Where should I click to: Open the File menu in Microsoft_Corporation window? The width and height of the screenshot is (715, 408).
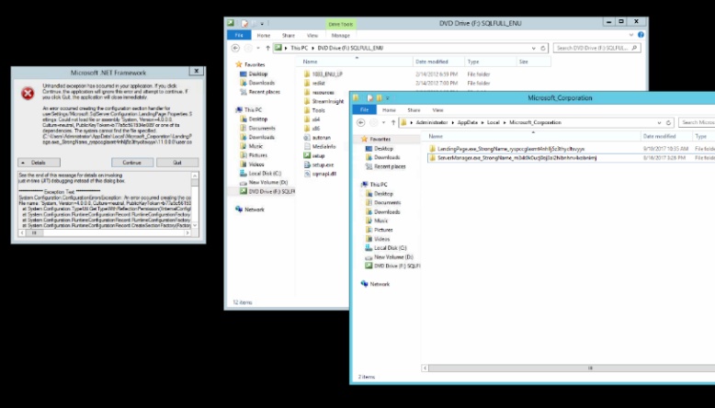coord(364,110)
